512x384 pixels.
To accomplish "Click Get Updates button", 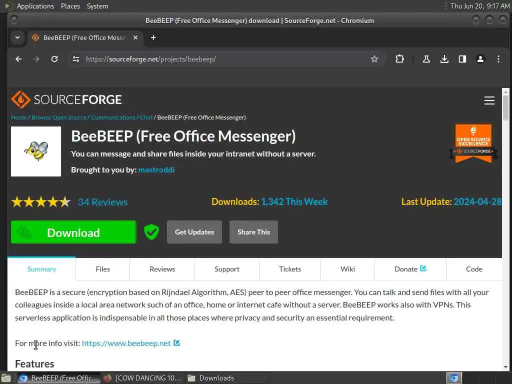I will (194, 232).
